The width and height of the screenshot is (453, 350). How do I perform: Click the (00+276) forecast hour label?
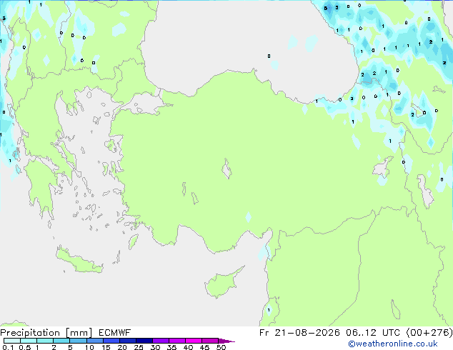point(429,333)
